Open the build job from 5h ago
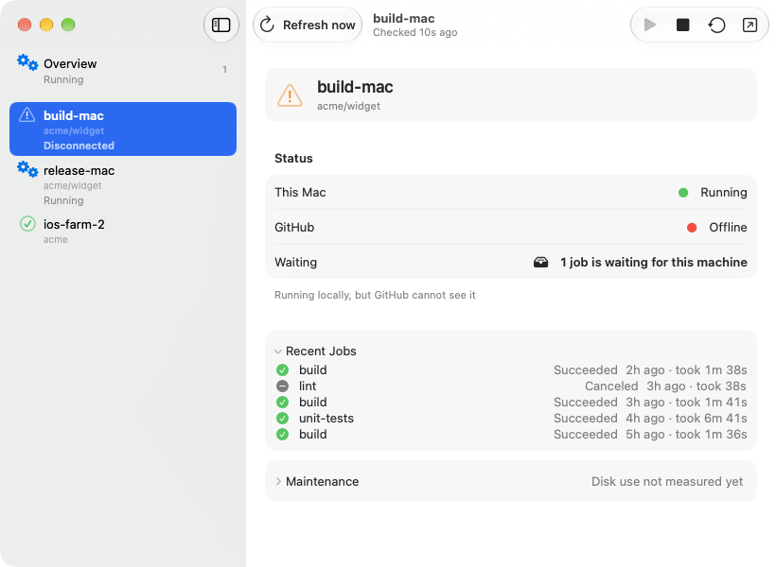This screenshot has height=567, width=776. click(x=511, y=435)
